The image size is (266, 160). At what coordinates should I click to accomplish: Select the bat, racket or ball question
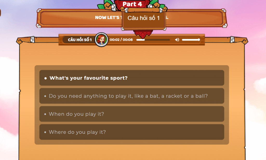coord(132,96)
